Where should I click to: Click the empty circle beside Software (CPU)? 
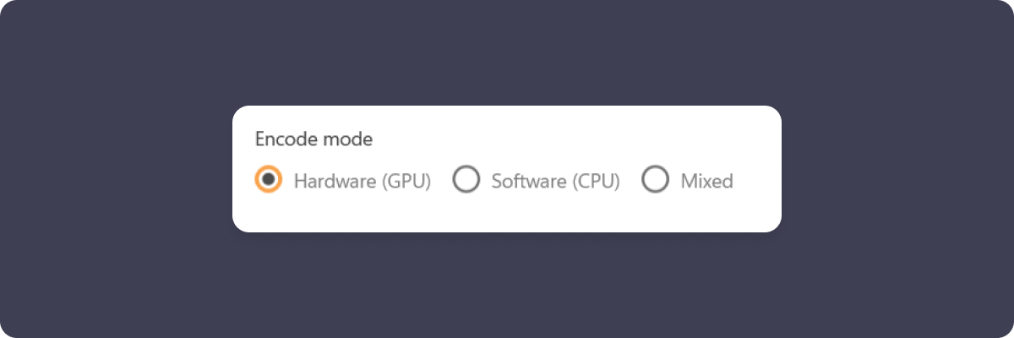[466, 179]
